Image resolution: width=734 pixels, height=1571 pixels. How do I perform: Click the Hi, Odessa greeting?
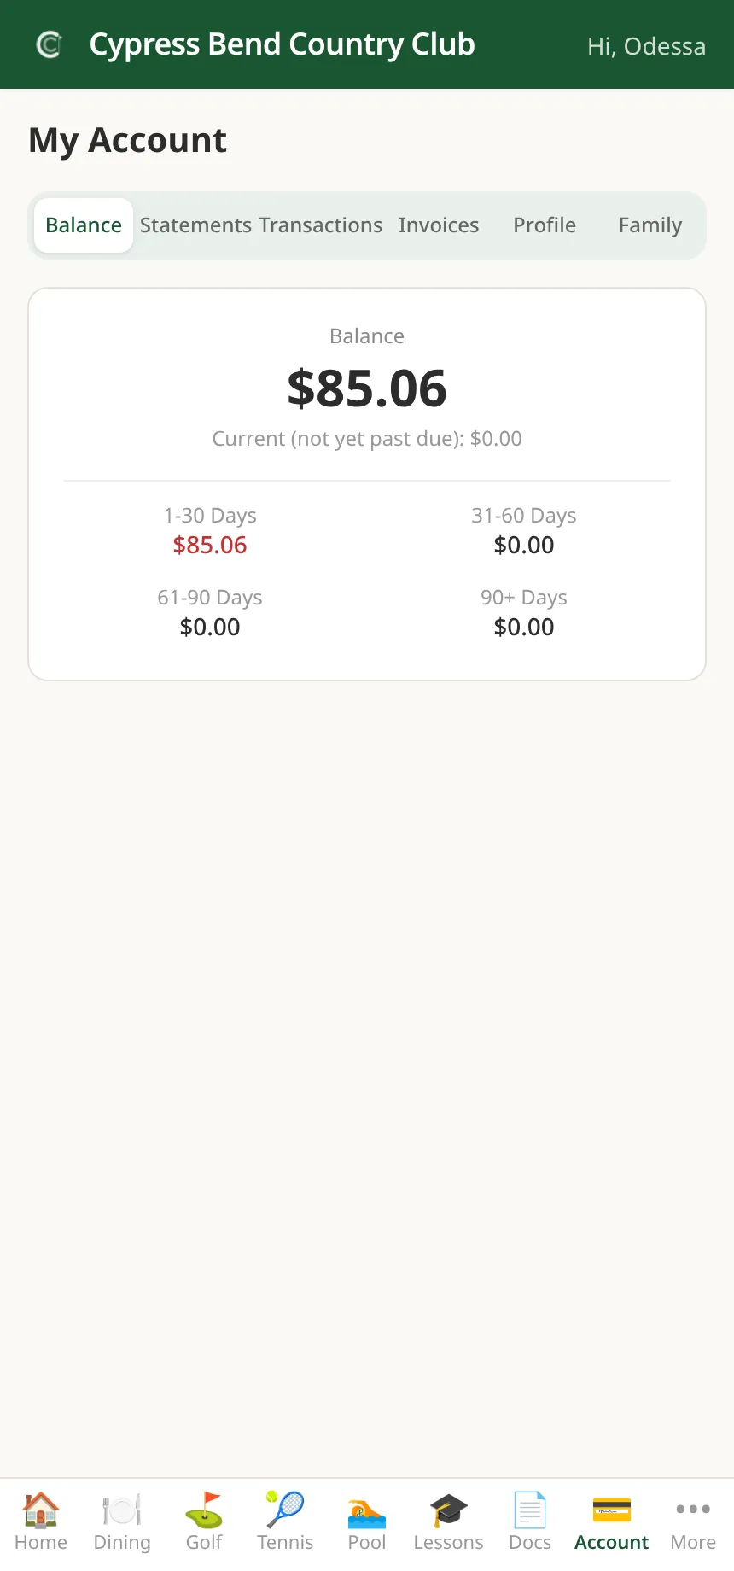click(x=647, y=46)
